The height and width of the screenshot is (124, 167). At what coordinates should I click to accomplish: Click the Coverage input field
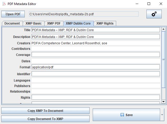[96, 55]
